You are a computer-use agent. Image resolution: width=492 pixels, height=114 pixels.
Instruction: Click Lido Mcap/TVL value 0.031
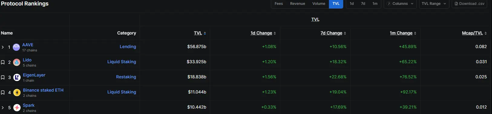coord(481,62)
